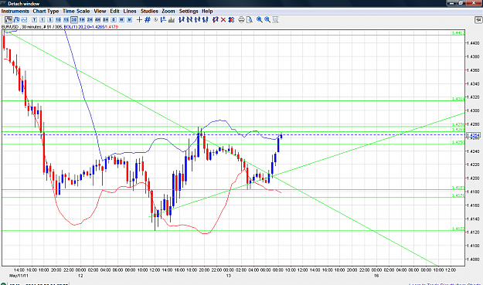This screenshot has width=483, height=285.
Task: Select the tick (Y) time scale
Action: pos(34,20)
